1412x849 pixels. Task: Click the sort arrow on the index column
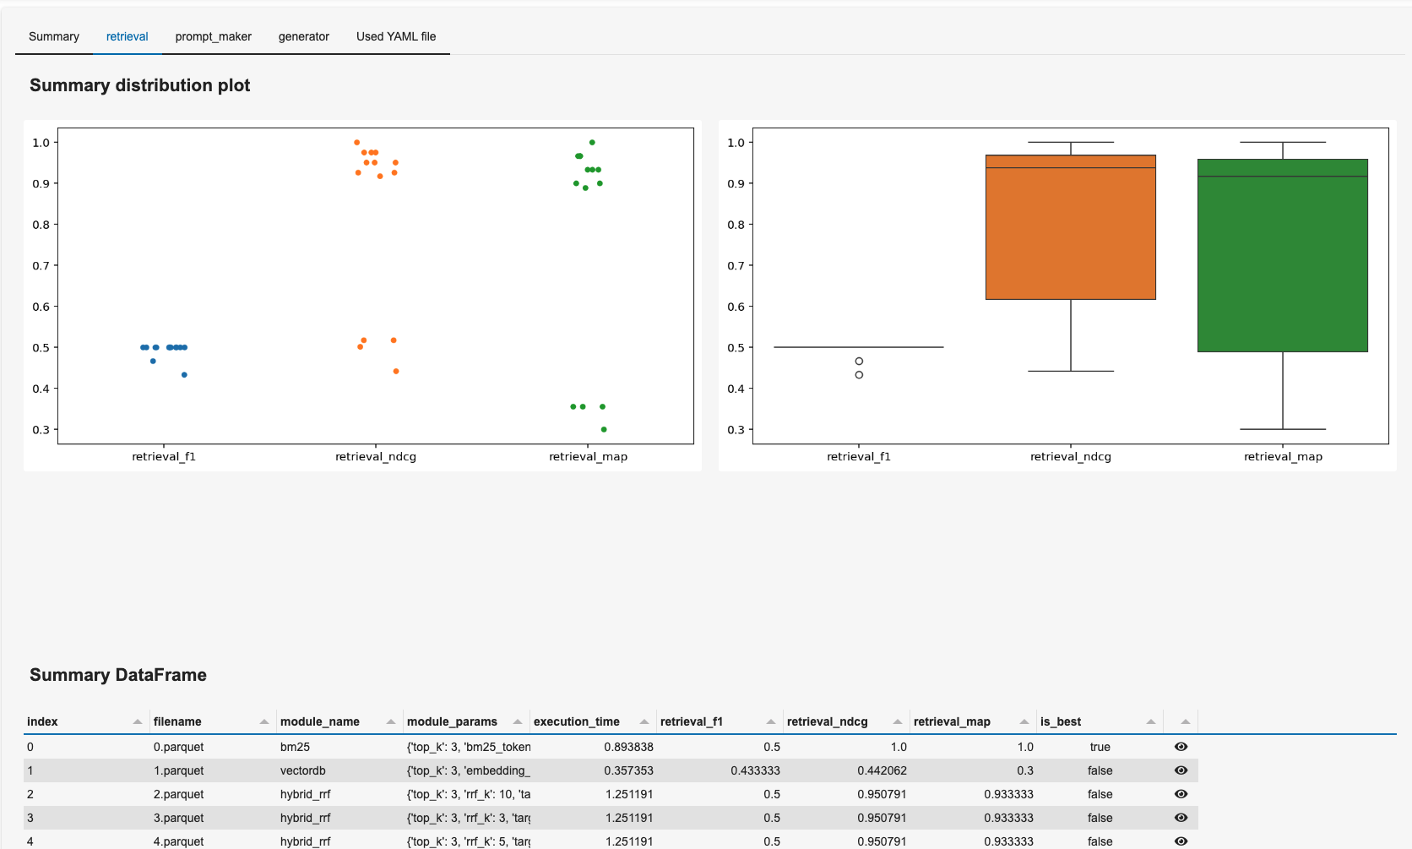point(137,721)
